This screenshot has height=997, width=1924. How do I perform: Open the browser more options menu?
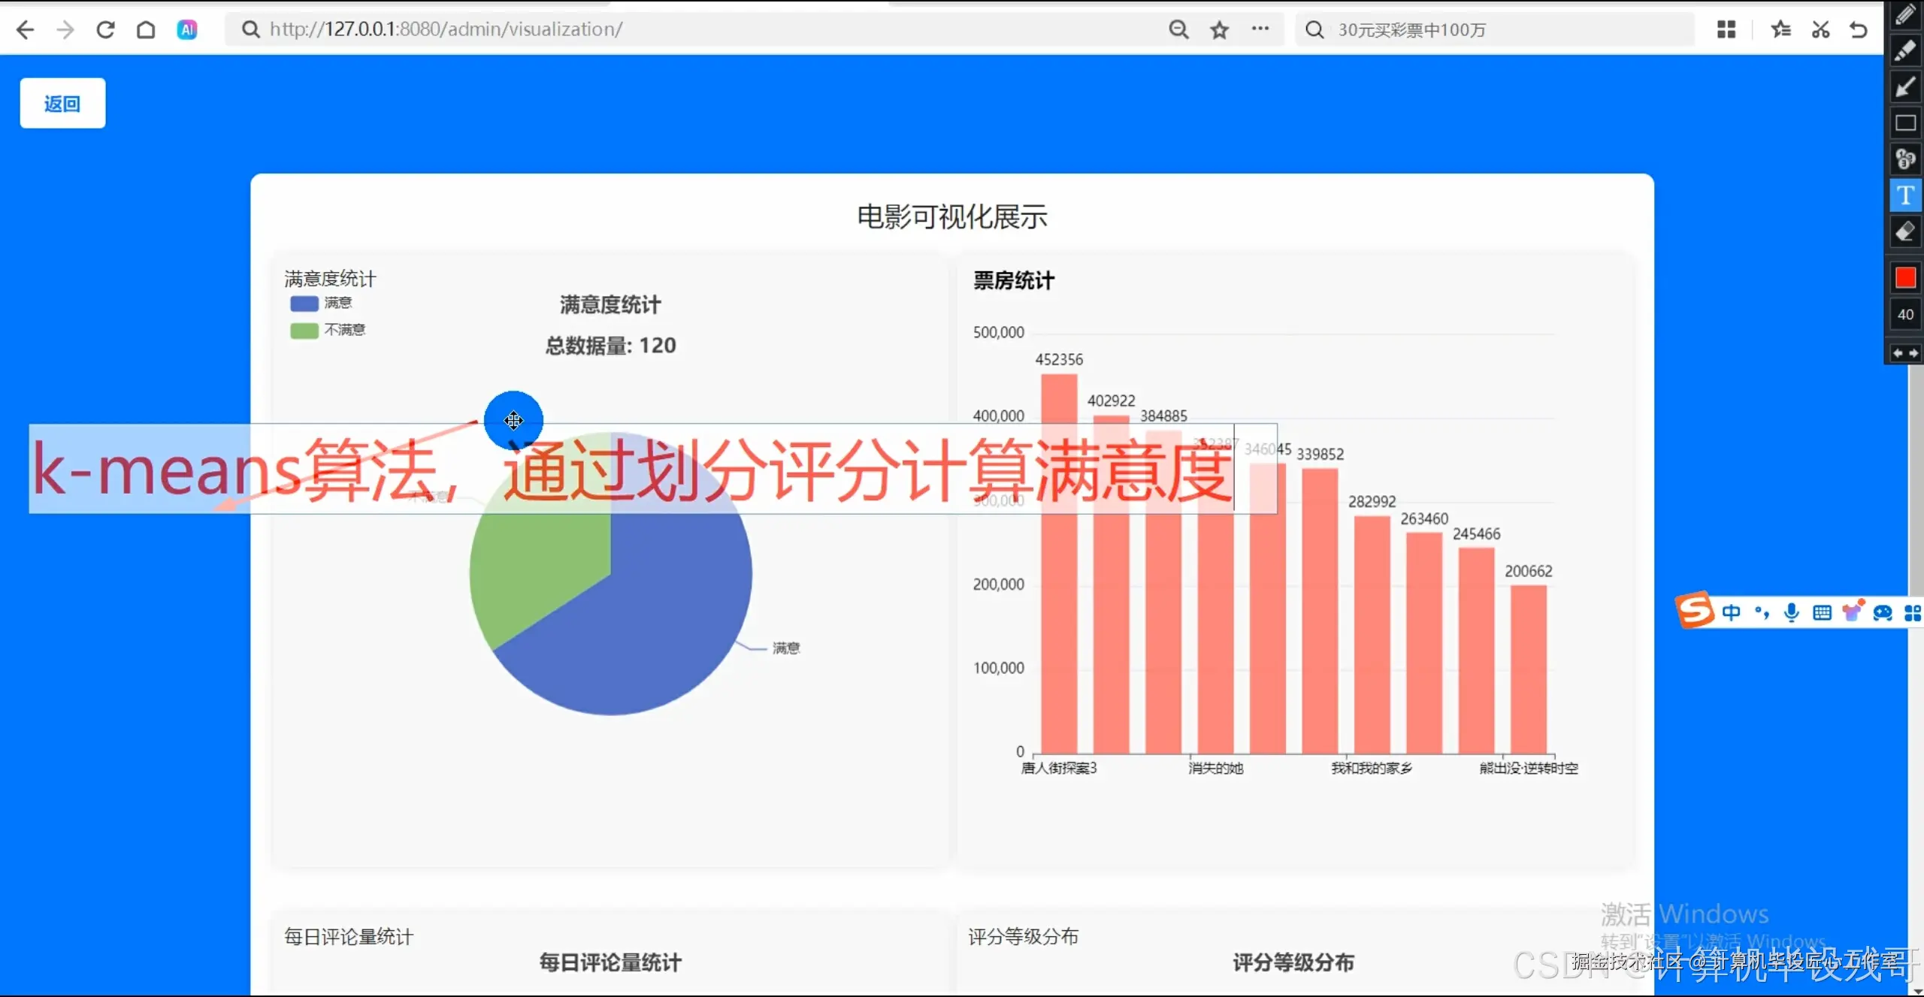click(x=1261, y=29)
